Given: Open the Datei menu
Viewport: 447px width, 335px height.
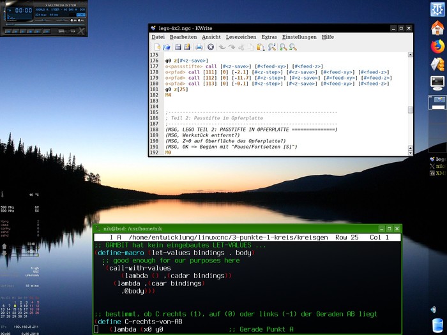Looking at the screenshot, I should pos(158,37).
